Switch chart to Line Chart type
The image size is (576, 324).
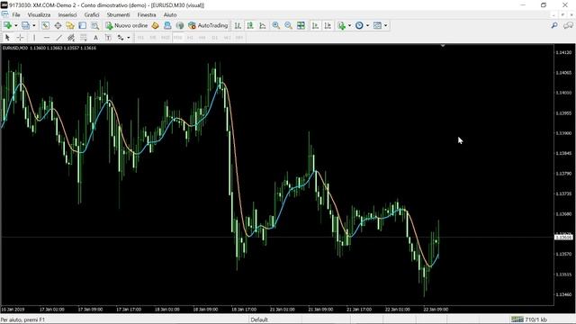(263, 25)
